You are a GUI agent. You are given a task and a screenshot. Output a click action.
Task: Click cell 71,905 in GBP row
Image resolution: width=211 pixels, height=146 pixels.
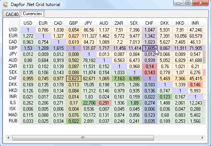195,48
